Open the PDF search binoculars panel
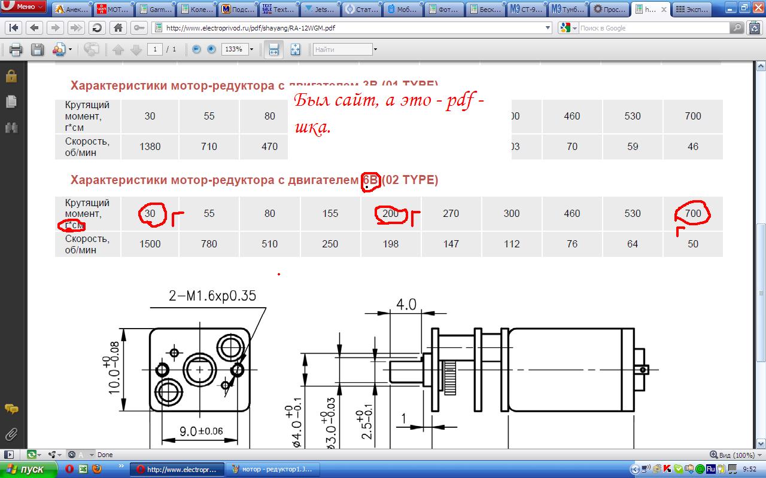This screenshot has height=478, width=766. coord(11,127)
